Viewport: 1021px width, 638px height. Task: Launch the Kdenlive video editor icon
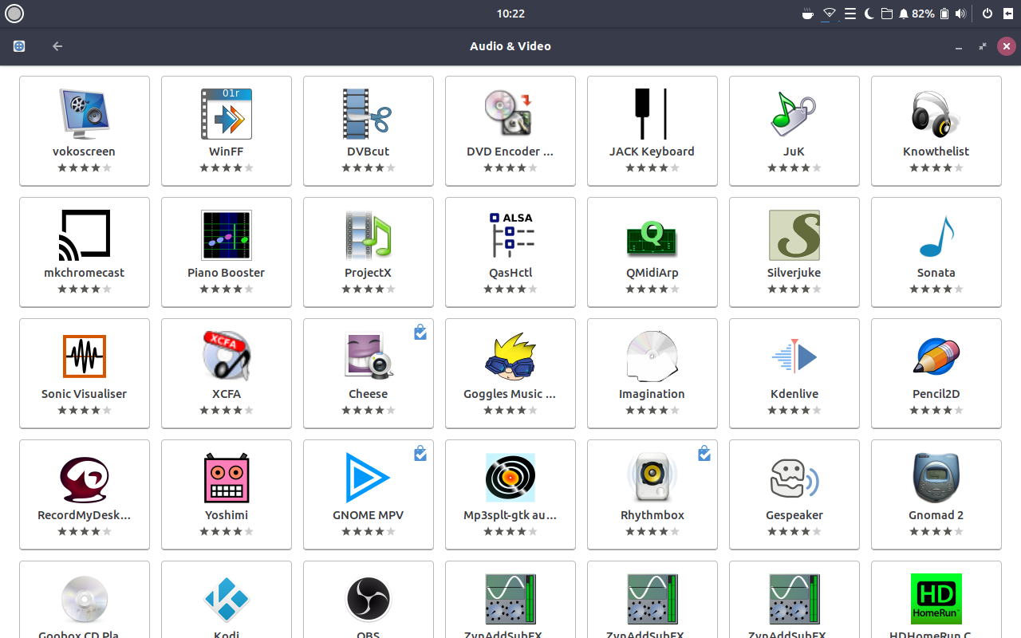pyautogui.click(x=794, y=356)
